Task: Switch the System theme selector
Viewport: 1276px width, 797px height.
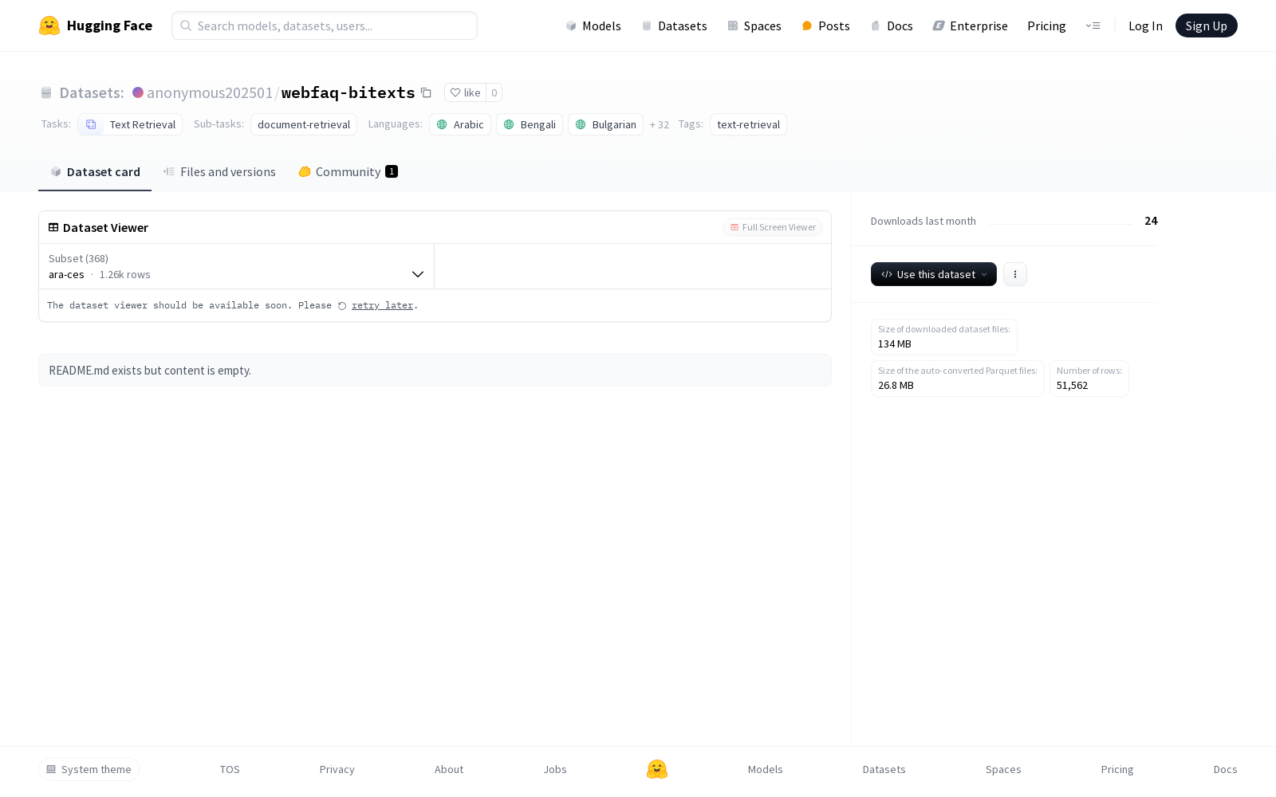Action: [89, 769]
